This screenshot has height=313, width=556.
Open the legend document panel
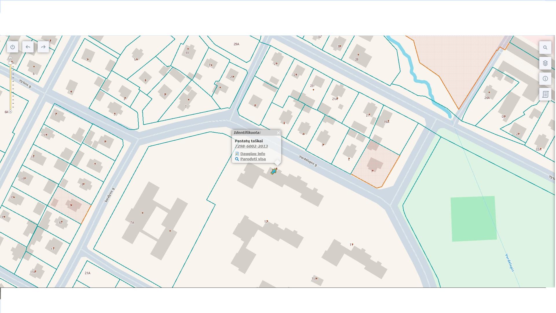tap(545, 94)
